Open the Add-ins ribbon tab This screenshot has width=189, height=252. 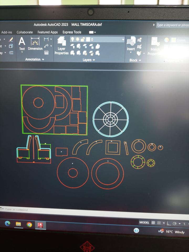[7, 32]
